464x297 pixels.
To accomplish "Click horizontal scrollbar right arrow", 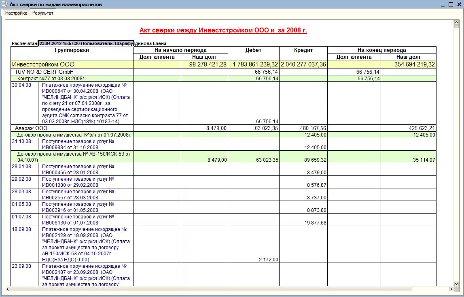I will point(451,289).
